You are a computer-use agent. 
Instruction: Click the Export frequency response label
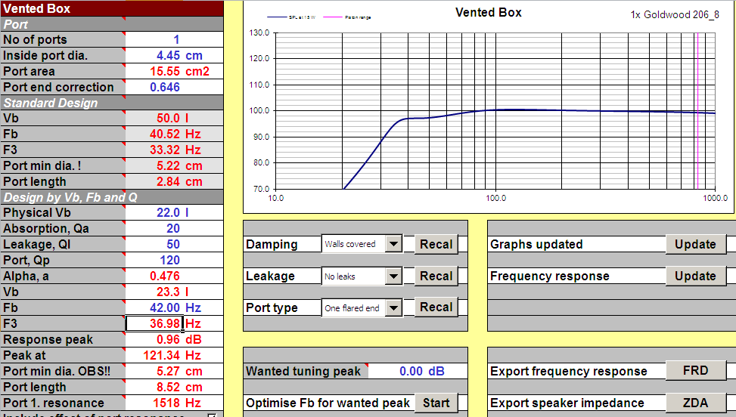tap(568, 371)
